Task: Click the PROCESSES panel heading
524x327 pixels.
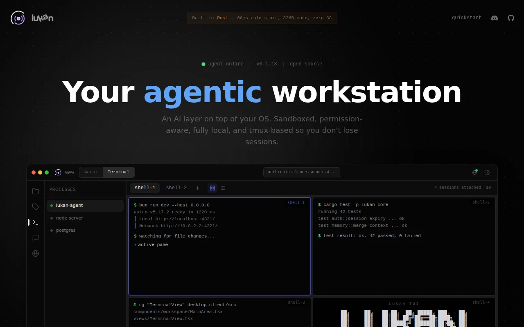Action: [x=63, y=190]
